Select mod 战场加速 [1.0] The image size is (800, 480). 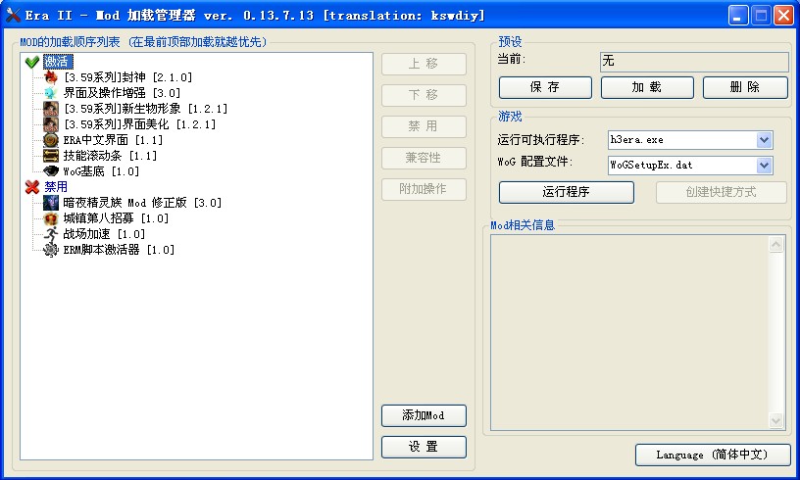[104, 234]
